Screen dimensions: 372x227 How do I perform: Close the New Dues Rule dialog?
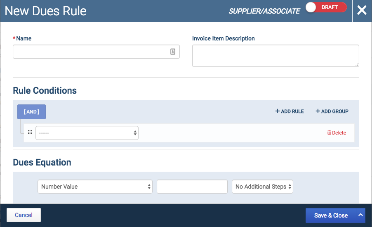coord(362,10)
